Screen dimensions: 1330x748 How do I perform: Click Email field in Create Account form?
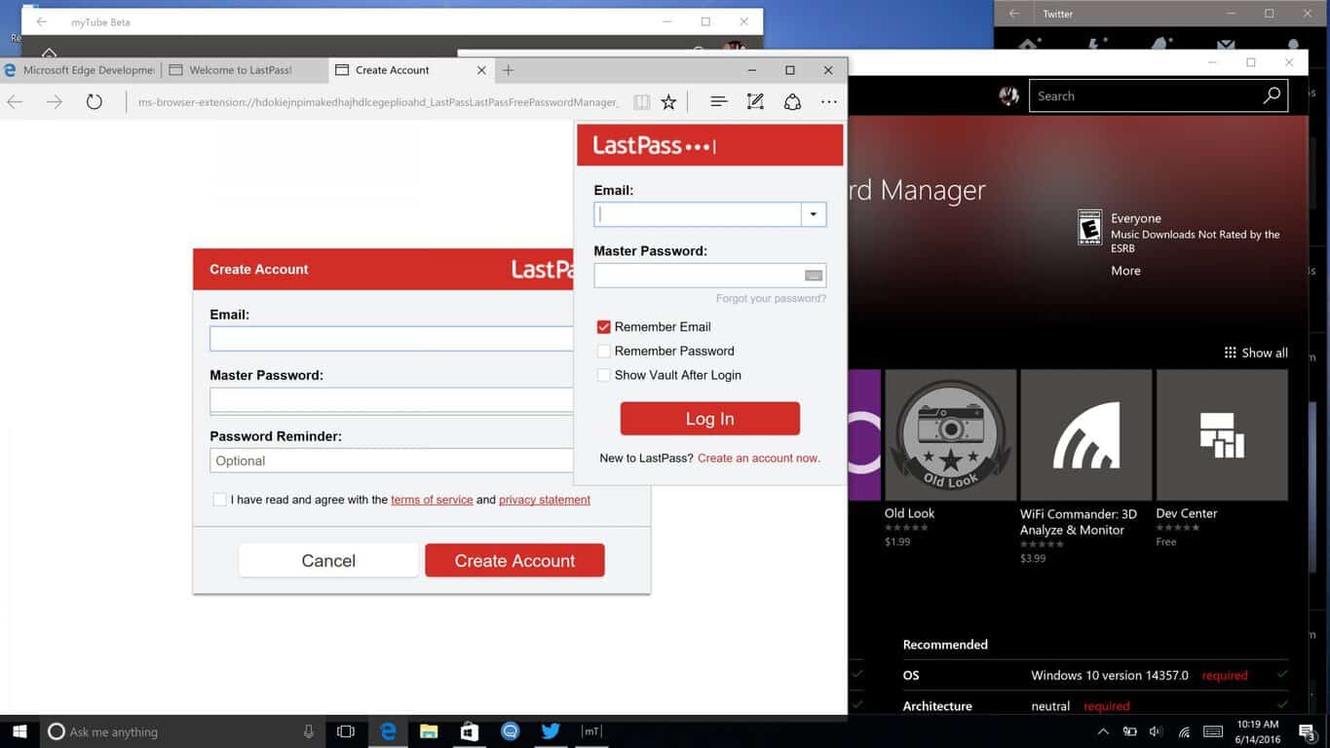coord(392,339)
